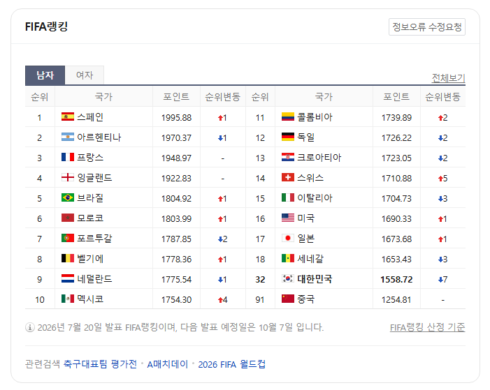
Task: Click the country name 콜롬비아
Action: [x=315, y=117]
